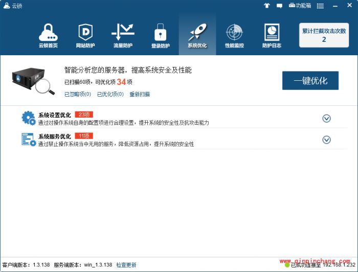Image resolution: width=358 pixels, height=272 pixels.
Task: Expand the 系统服务优化 section arrow
Action: (326, 140)
